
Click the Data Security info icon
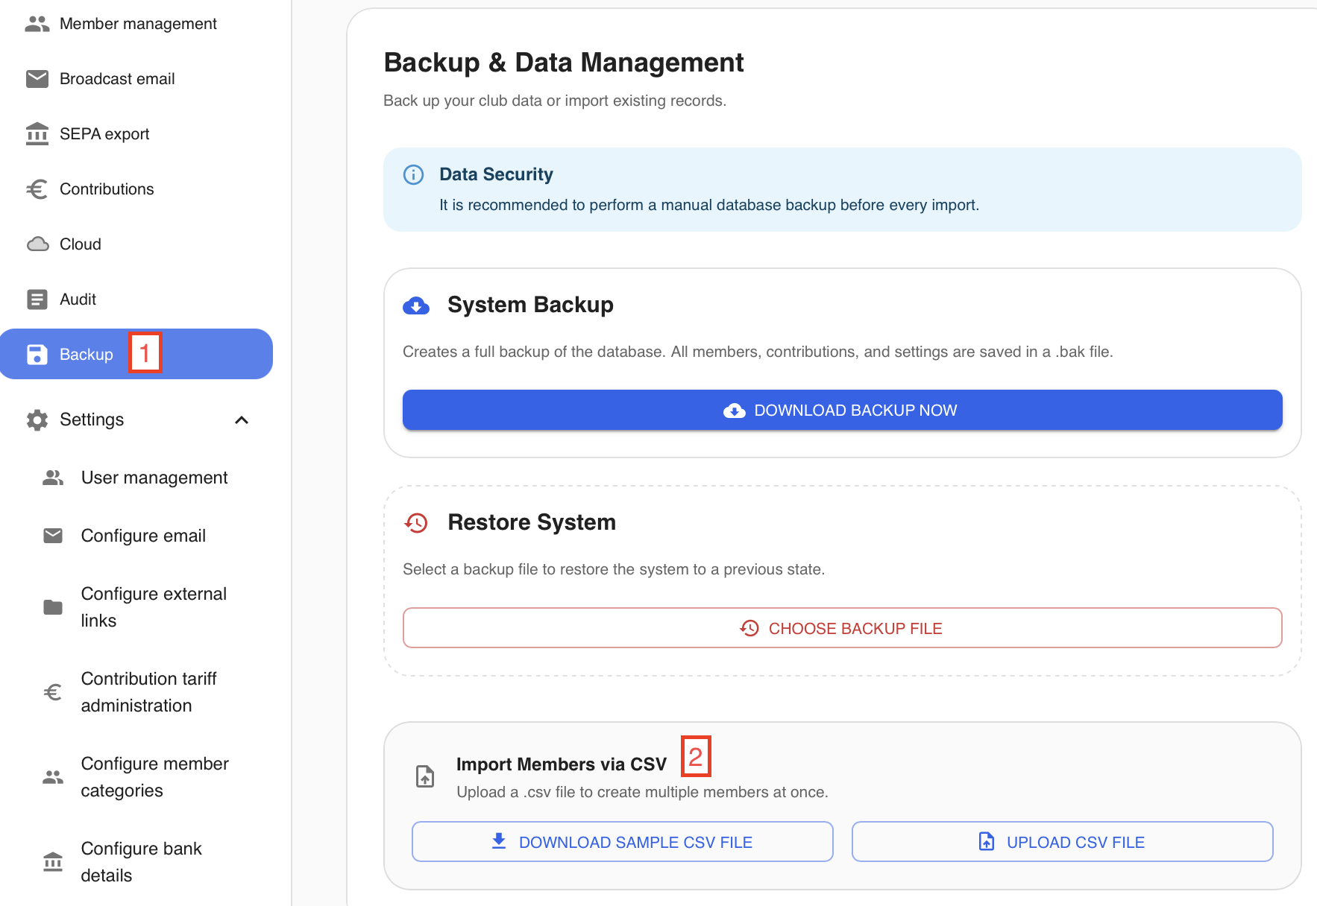[413, 174]
